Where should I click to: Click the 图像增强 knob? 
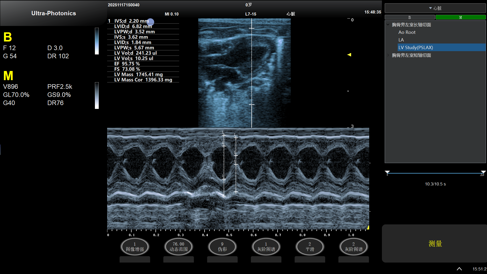coord(135,247)
